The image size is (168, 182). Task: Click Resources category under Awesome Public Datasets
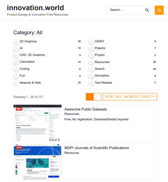click(72, 114)
